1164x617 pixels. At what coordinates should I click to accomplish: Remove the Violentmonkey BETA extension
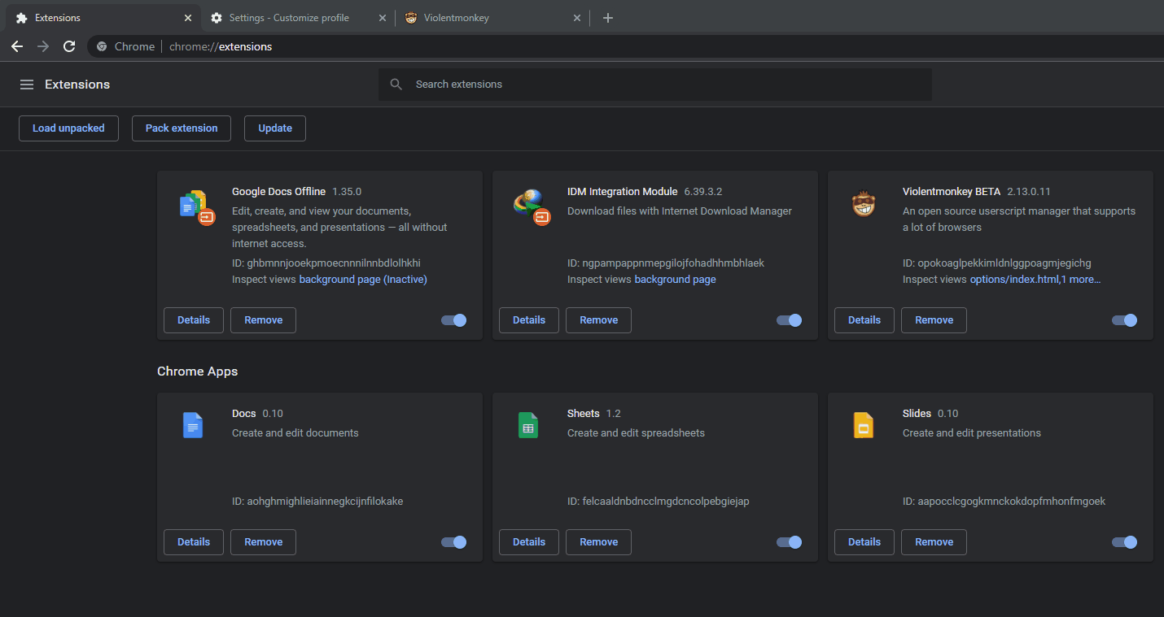coord(934,320)
